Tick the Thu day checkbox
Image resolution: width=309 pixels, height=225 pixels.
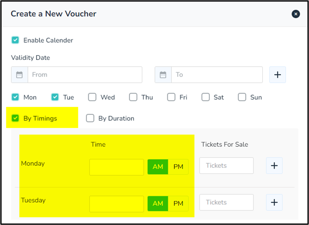tap(133, 97)
